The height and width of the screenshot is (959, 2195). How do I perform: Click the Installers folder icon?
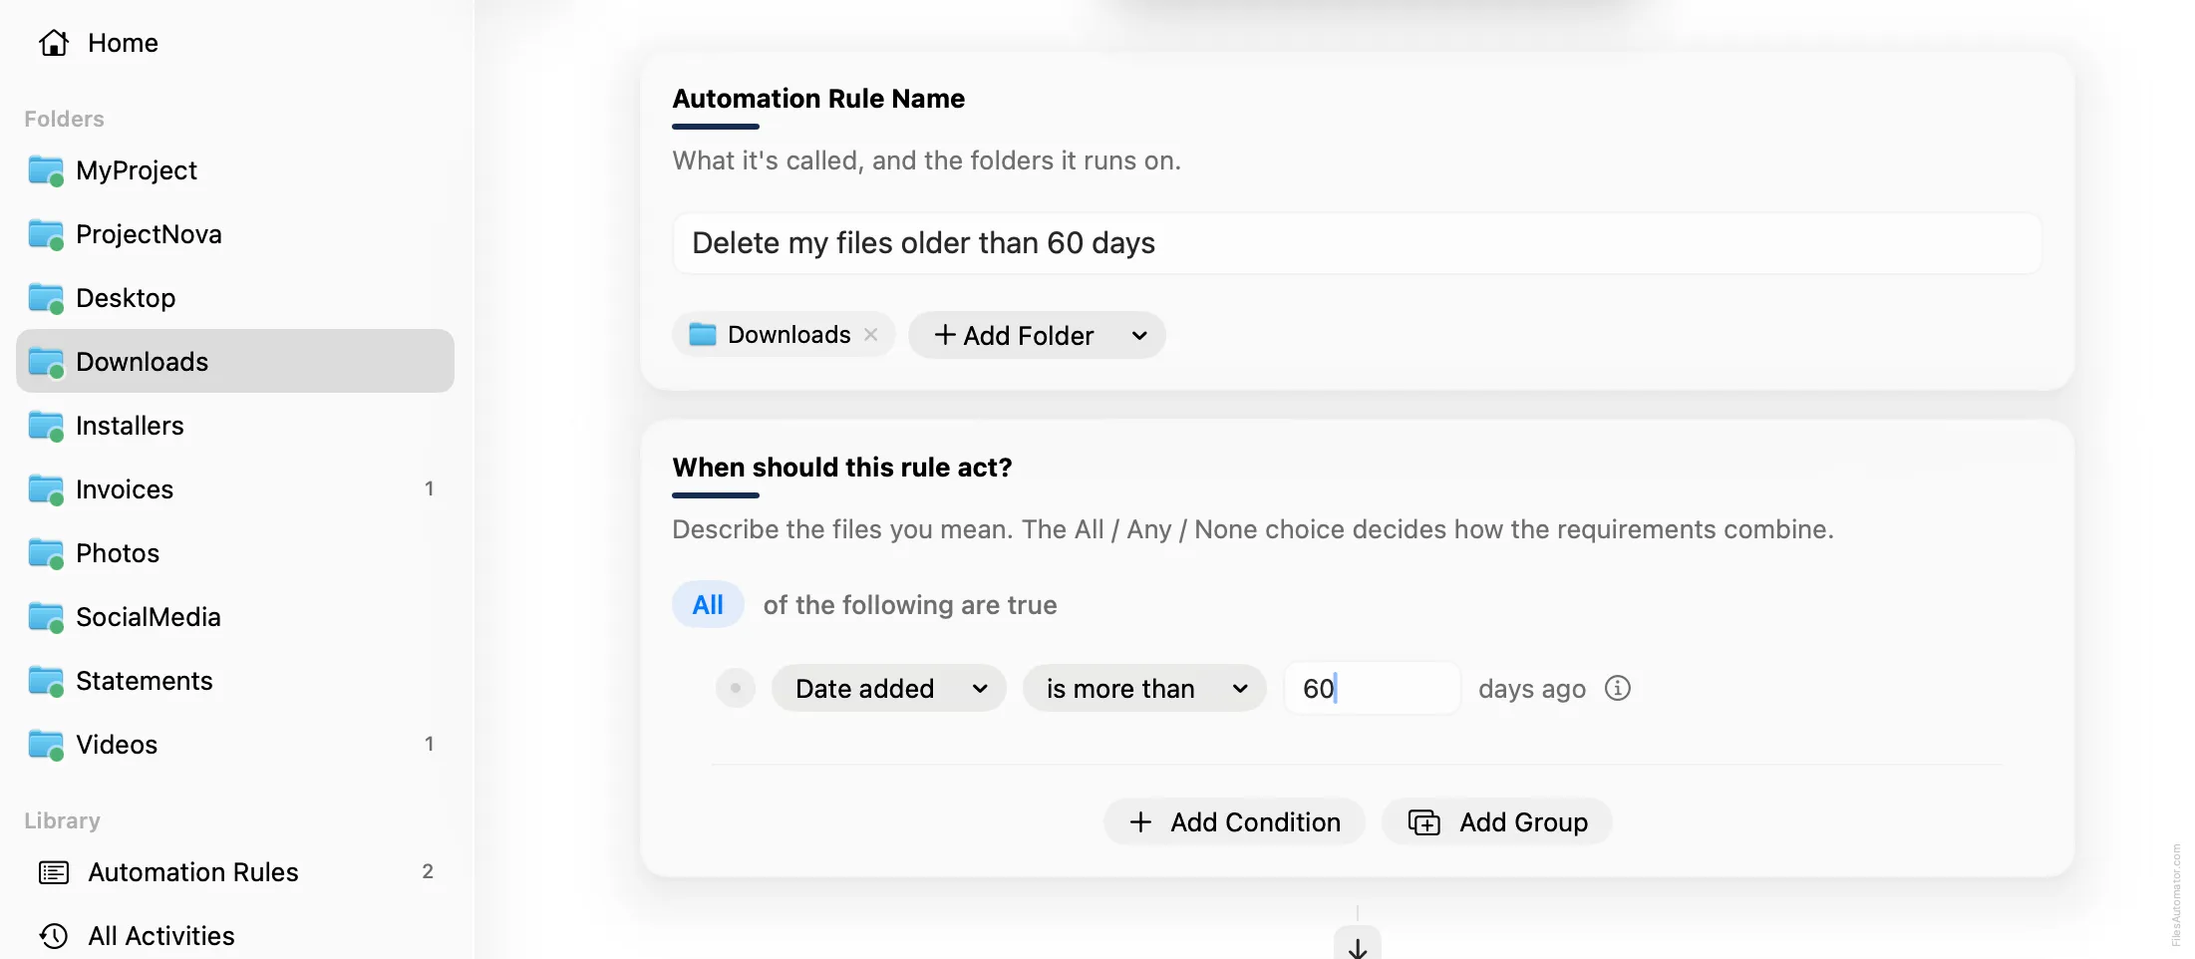point(46,426)
